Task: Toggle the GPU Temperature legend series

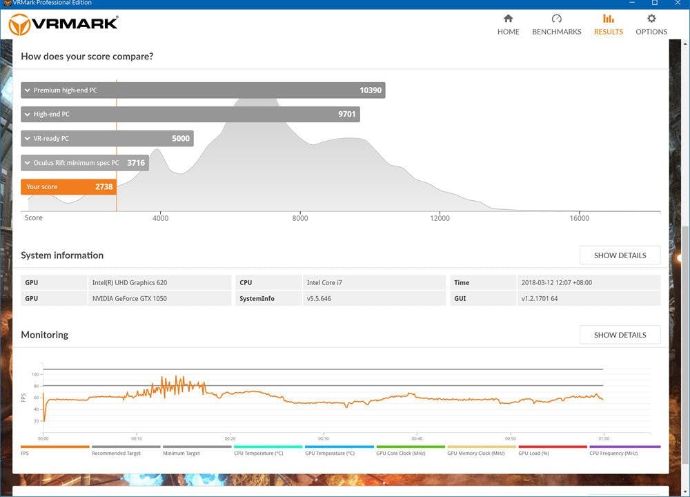Action: 339,450
